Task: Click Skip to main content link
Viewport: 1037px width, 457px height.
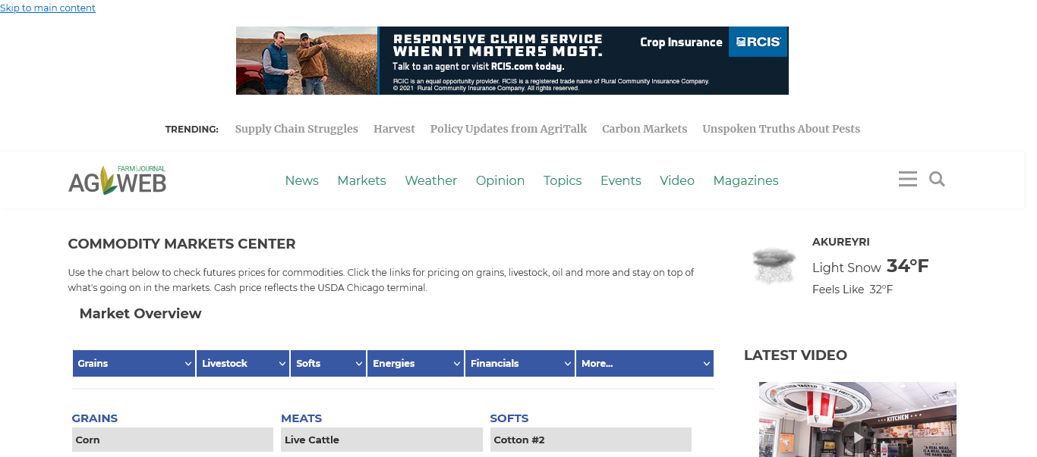Action: pyautogui.click(x=48, y=8)
